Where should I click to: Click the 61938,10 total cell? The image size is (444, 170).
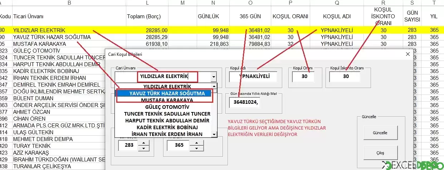(147, 44)
